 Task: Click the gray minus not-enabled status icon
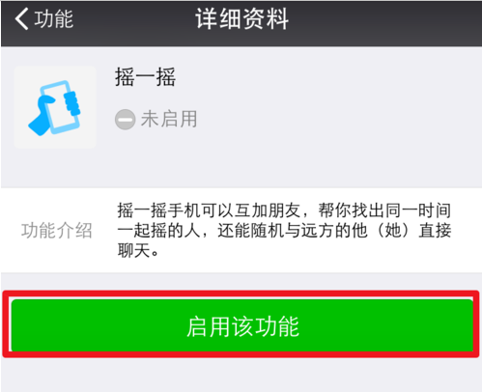(125, 120)
